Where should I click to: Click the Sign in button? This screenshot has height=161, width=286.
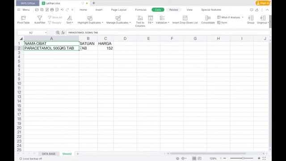tap(263, 3)
